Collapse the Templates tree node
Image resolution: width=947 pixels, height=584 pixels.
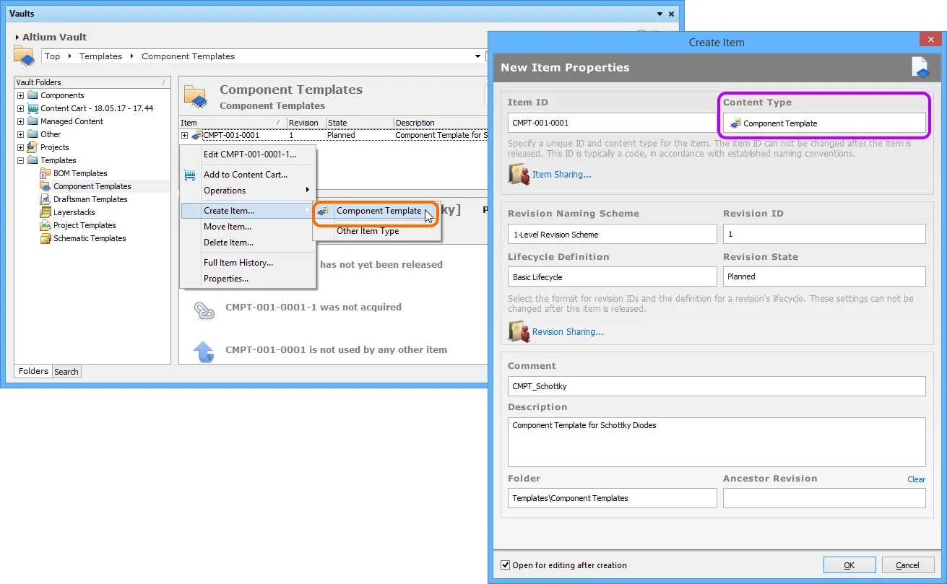click(x=20, y=160)
